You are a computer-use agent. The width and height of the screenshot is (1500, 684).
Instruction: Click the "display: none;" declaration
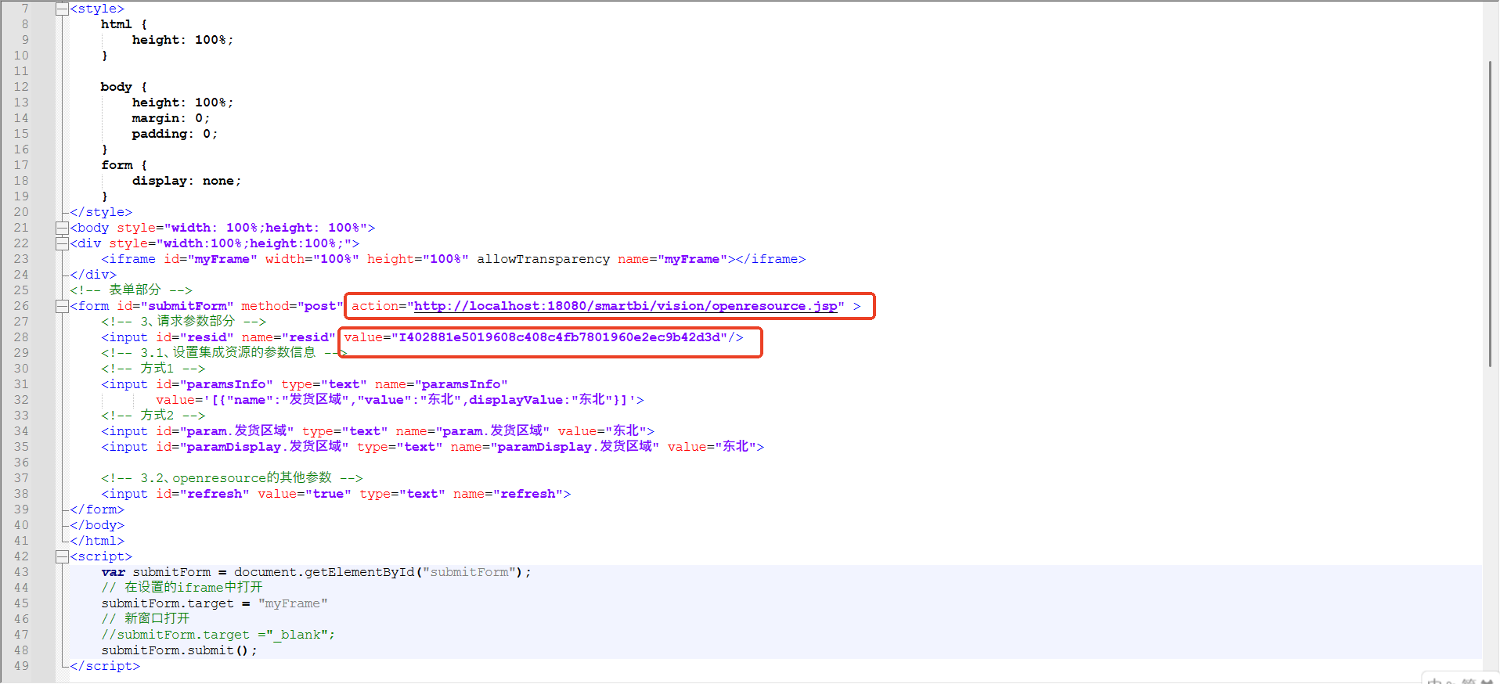(x=186, y=181)
